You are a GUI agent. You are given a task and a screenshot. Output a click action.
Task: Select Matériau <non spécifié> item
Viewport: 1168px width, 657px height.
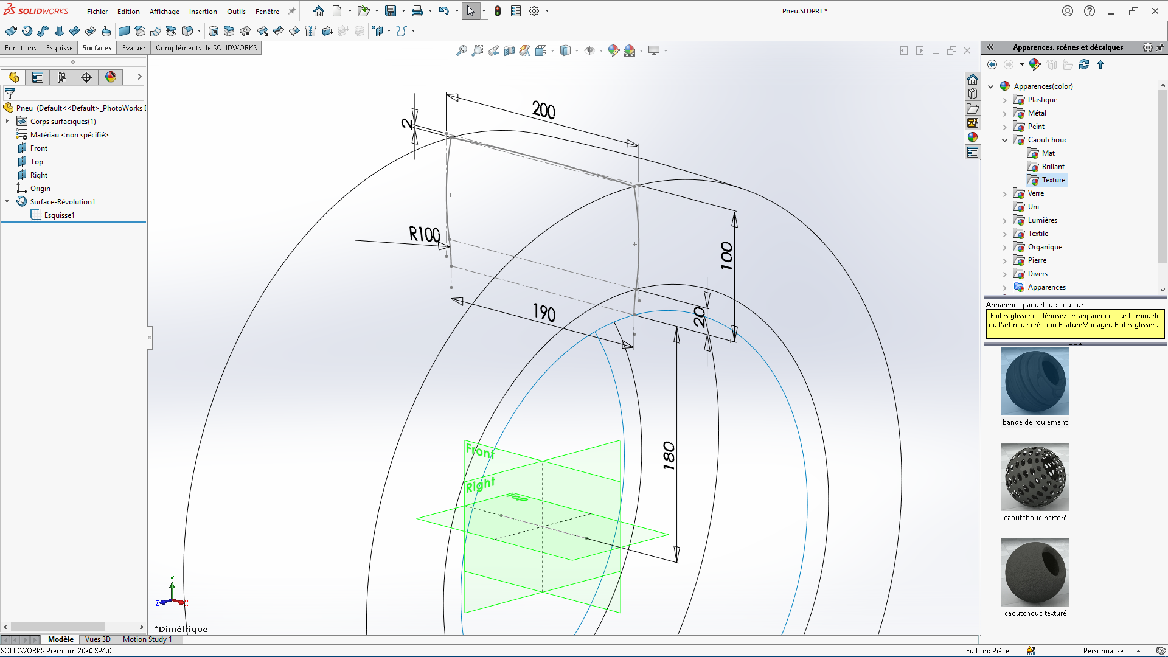coord(69,135)
